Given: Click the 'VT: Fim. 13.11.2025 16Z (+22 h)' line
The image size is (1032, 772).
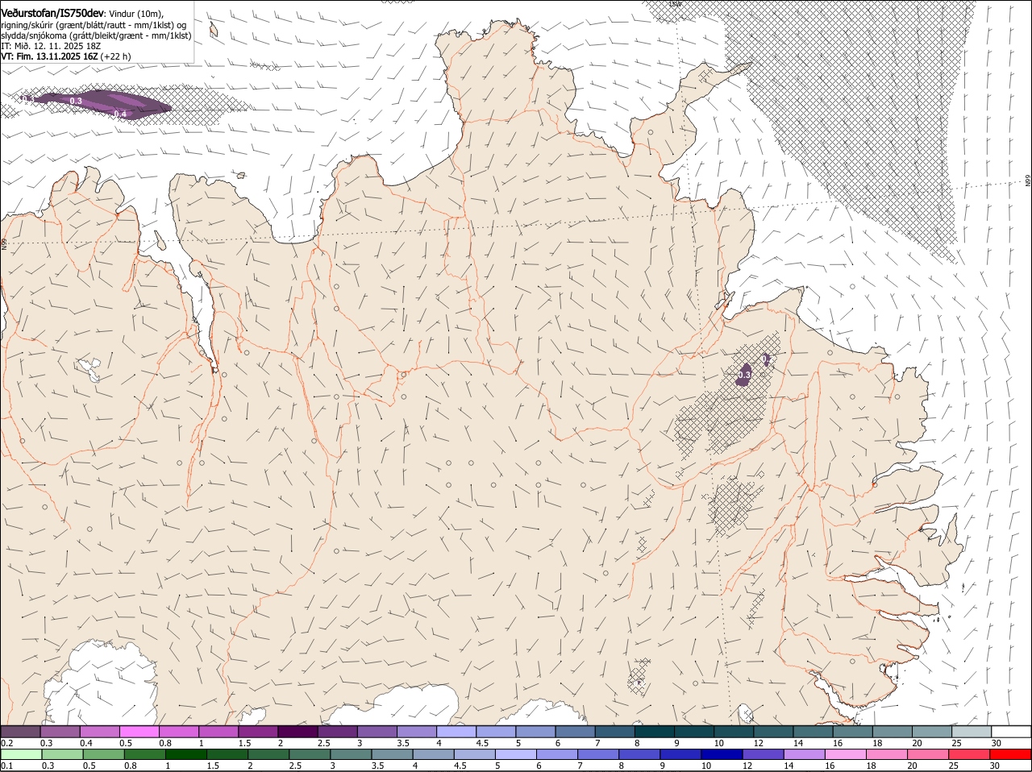Looking at the screenshot, I should pos(65,56).
